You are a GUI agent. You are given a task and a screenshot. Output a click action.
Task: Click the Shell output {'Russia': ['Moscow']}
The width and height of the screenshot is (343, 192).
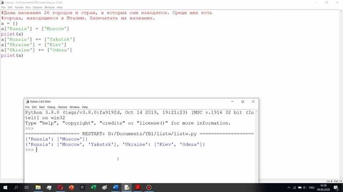(56, 139)
